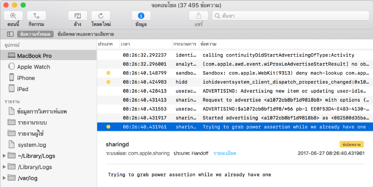Select iPhone device in sidebar
This screenshot has height=187, width=373.
coord(48,78)
